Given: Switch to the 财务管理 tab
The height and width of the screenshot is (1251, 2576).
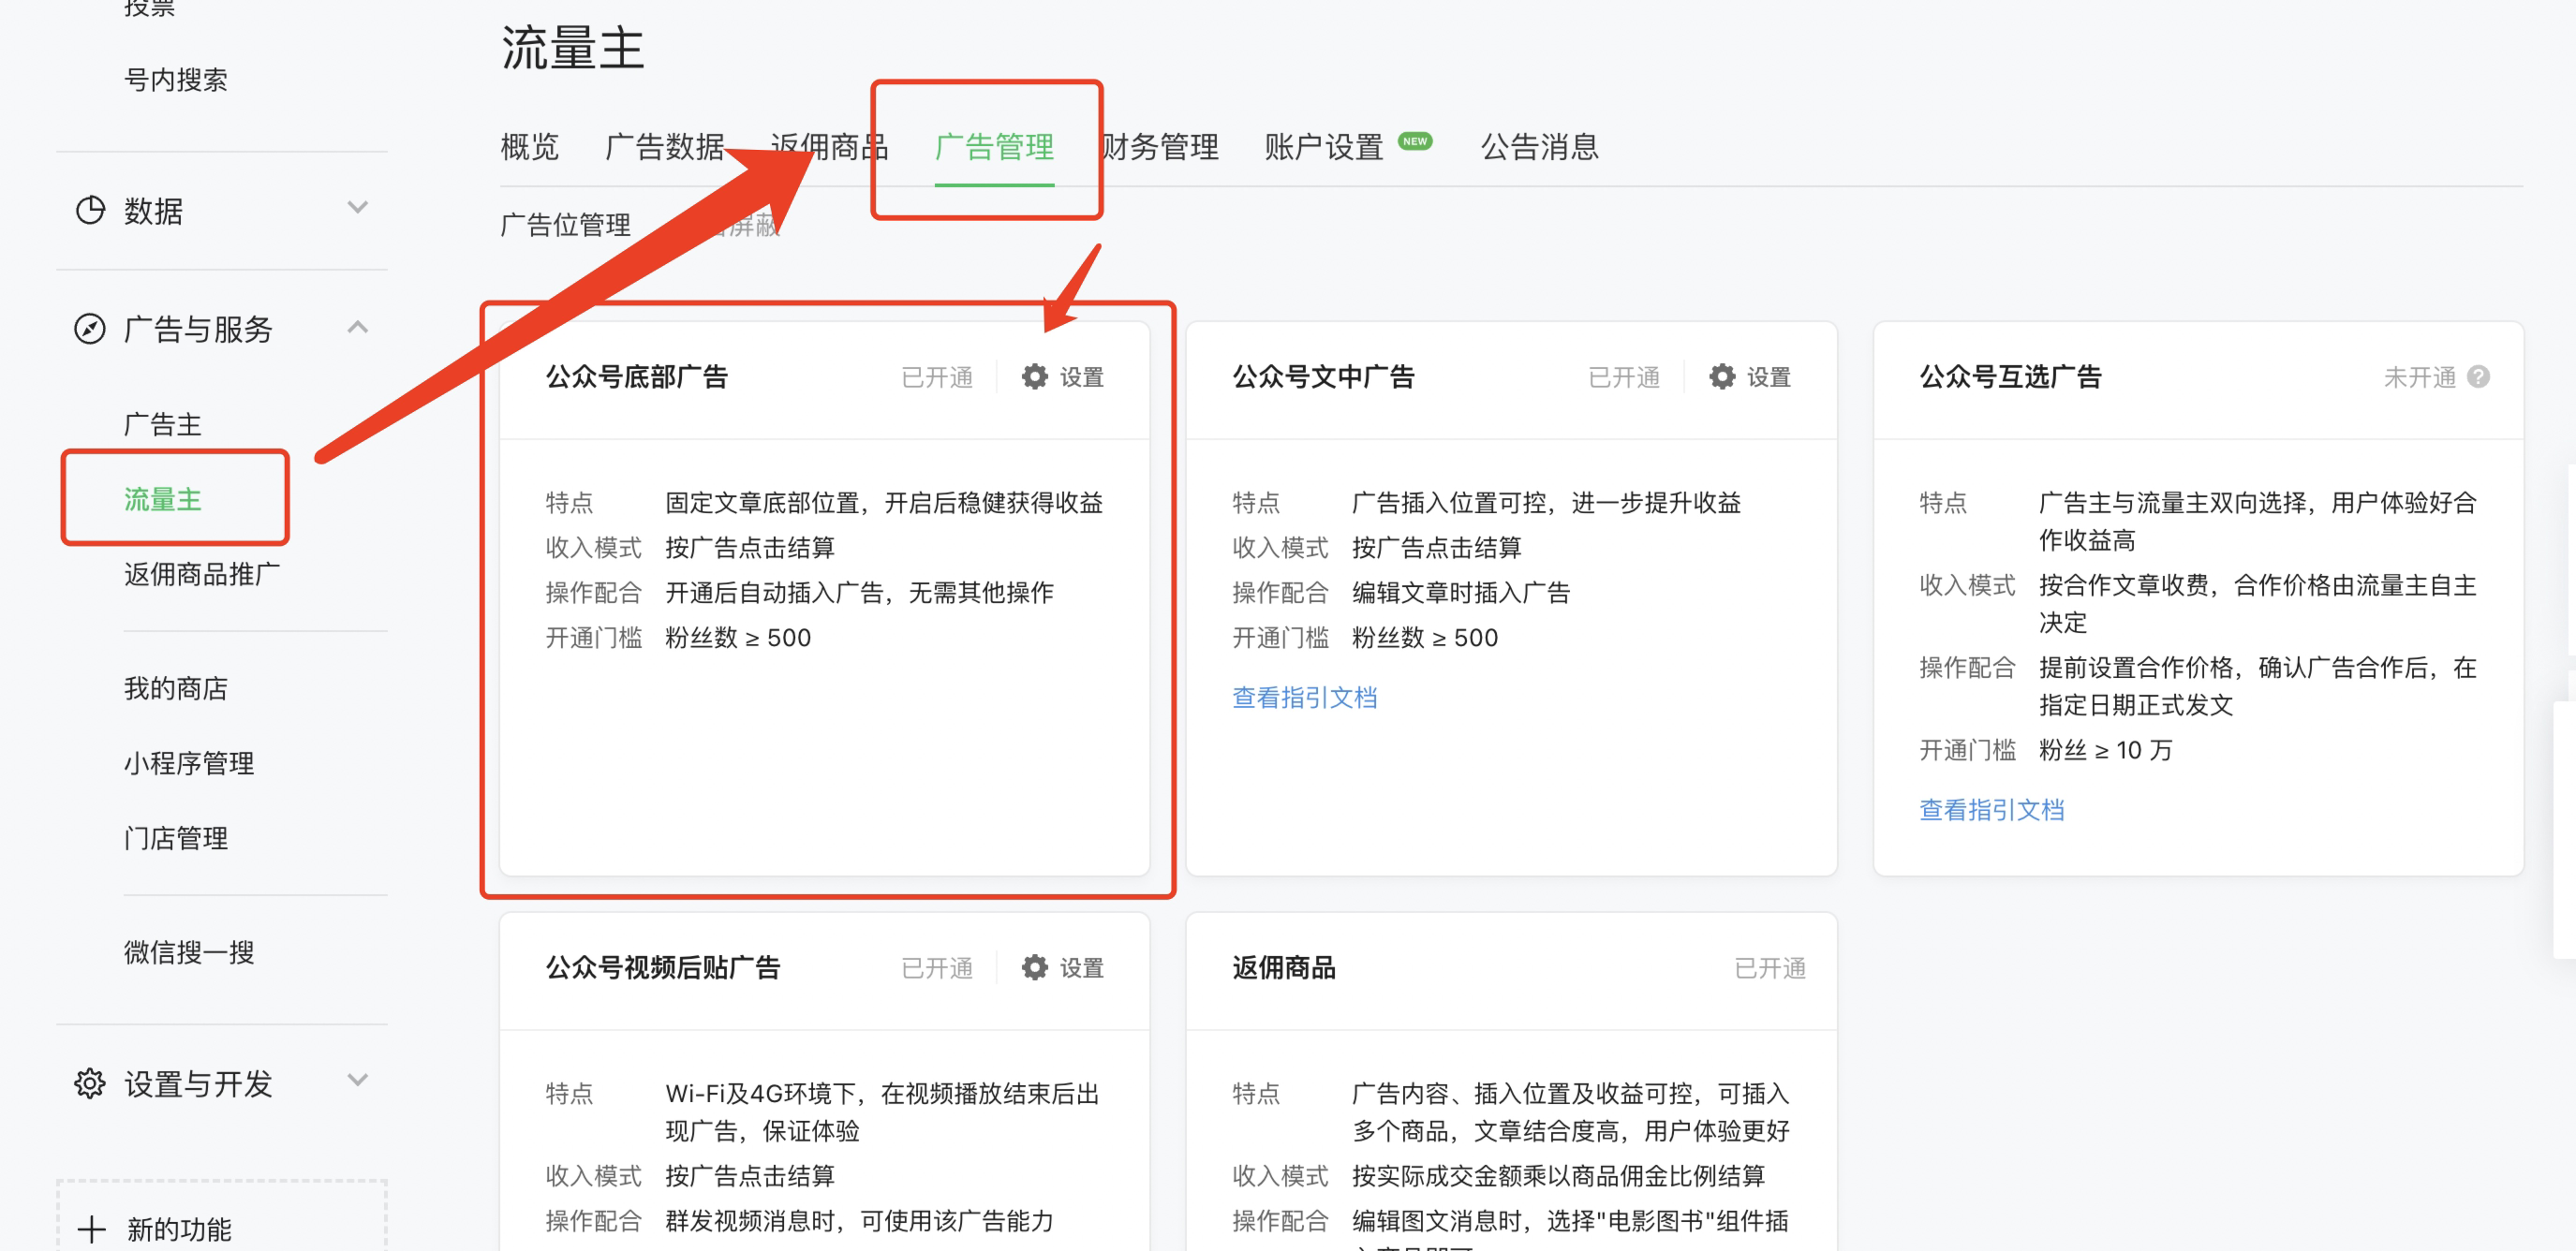Looking at the screenshot, I should 1160,147.
